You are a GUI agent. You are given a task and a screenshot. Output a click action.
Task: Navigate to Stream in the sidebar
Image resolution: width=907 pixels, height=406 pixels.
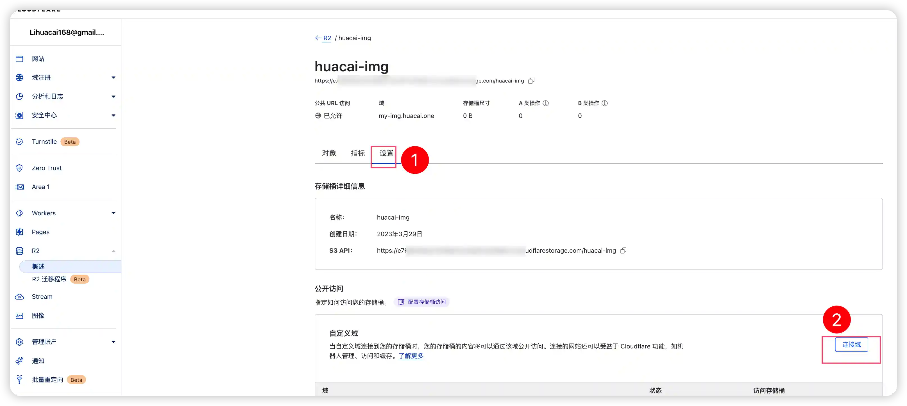42,296
